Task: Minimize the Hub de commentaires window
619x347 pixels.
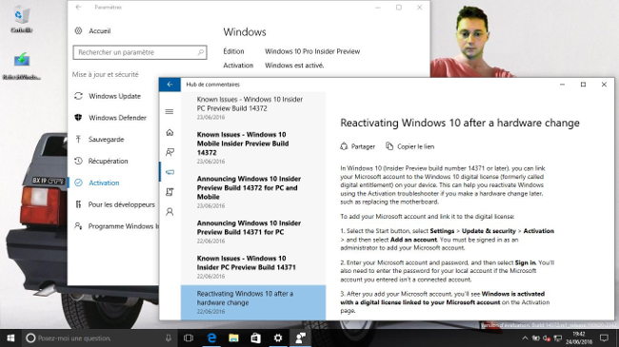Action: 562,85
